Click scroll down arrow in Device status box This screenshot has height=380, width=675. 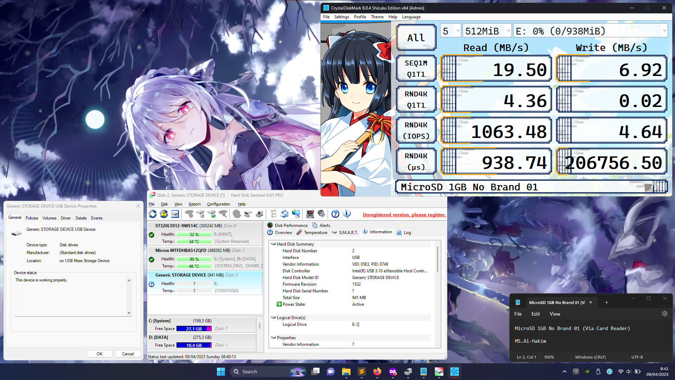(129, 313)
